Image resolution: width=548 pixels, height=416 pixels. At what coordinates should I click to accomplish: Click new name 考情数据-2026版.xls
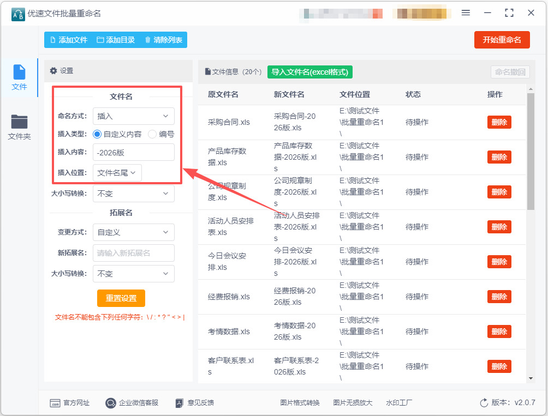(x=295, y=331)
